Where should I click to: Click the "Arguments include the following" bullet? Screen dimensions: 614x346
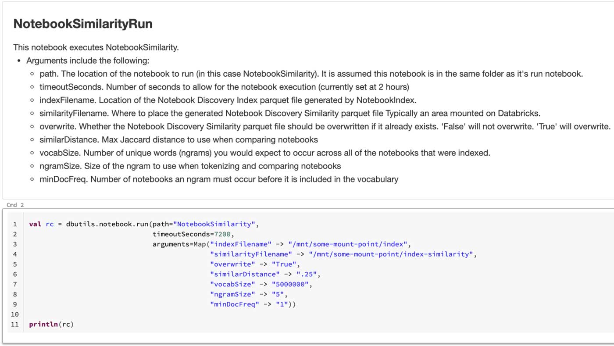[x=88, y=61]
